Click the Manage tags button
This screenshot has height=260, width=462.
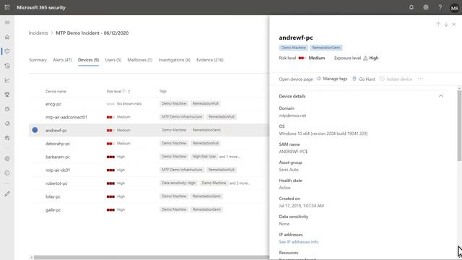point(332,79)
